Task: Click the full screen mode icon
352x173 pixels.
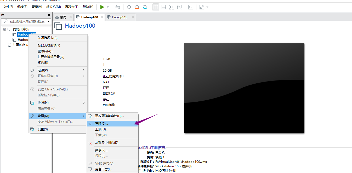Action: [172, 7]
